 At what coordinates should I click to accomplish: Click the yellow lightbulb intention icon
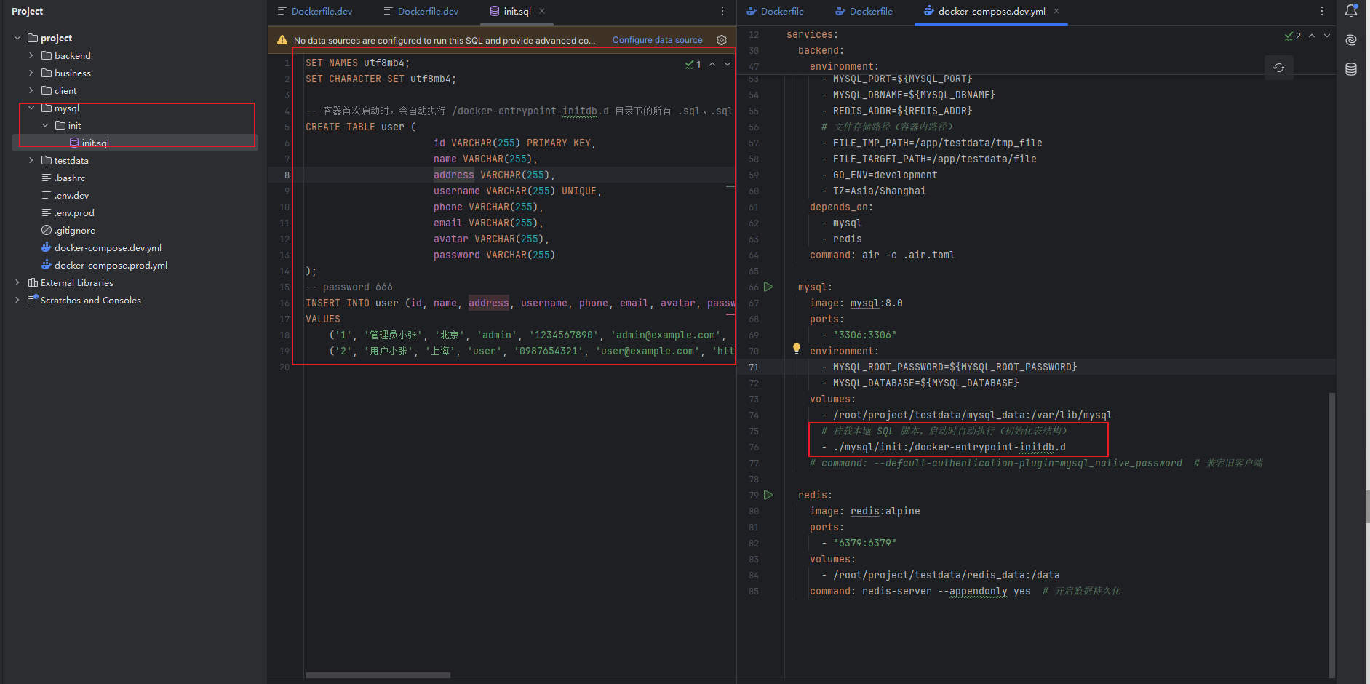[x=797, y=349]
